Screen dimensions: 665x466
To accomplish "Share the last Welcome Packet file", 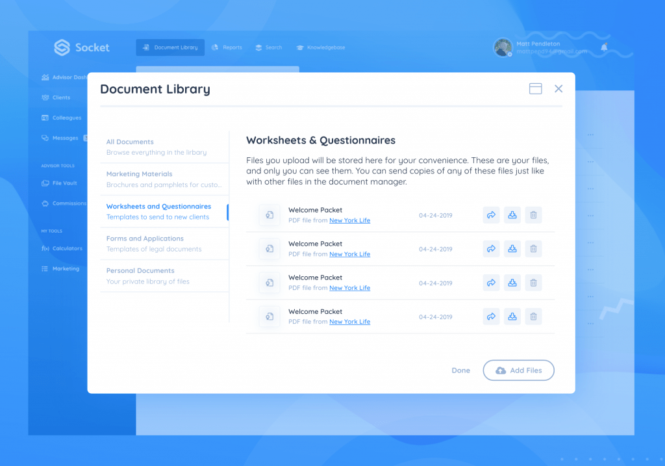I will pos(491,317).
